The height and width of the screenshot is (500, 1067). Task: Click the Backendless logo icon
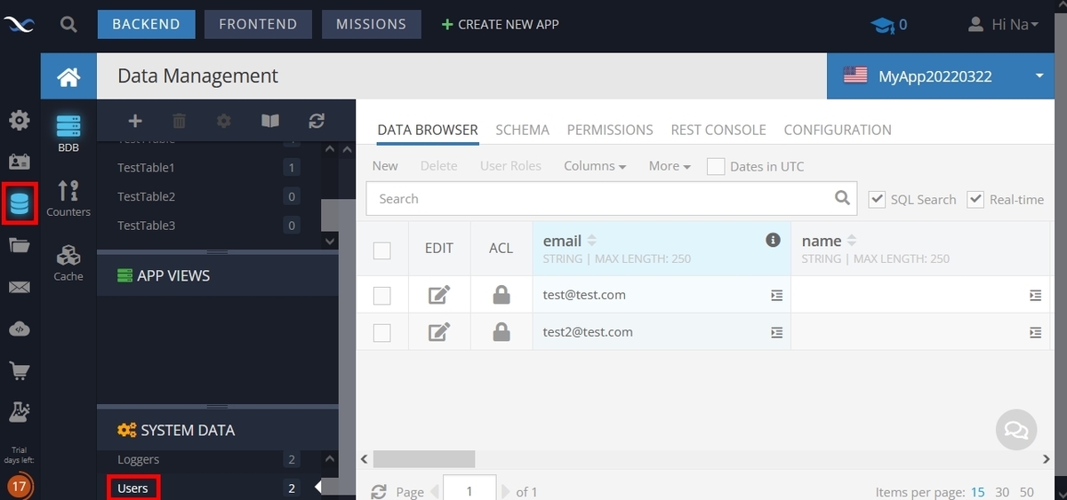click(x=18, y=25)
